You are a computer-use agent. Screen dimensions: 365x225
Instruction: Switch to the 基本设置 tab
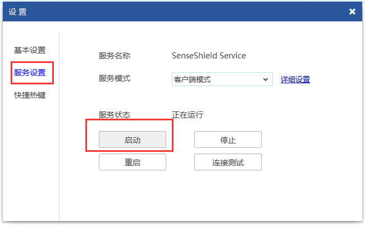(30, 51)
